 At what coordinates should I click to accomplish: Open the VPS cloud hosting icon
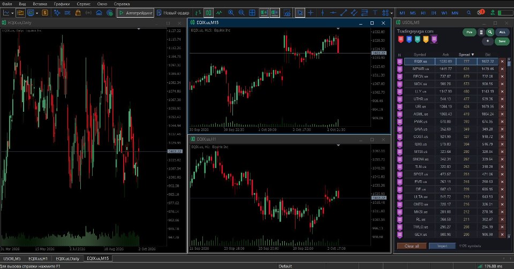(x=99, y=13)
